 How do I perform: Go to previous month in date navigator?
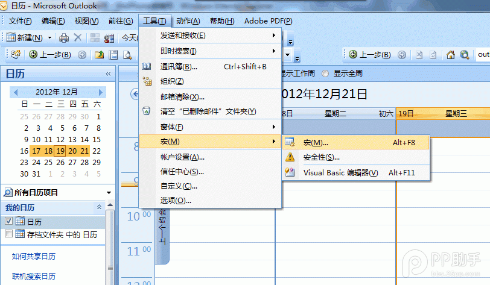(16, 92)
